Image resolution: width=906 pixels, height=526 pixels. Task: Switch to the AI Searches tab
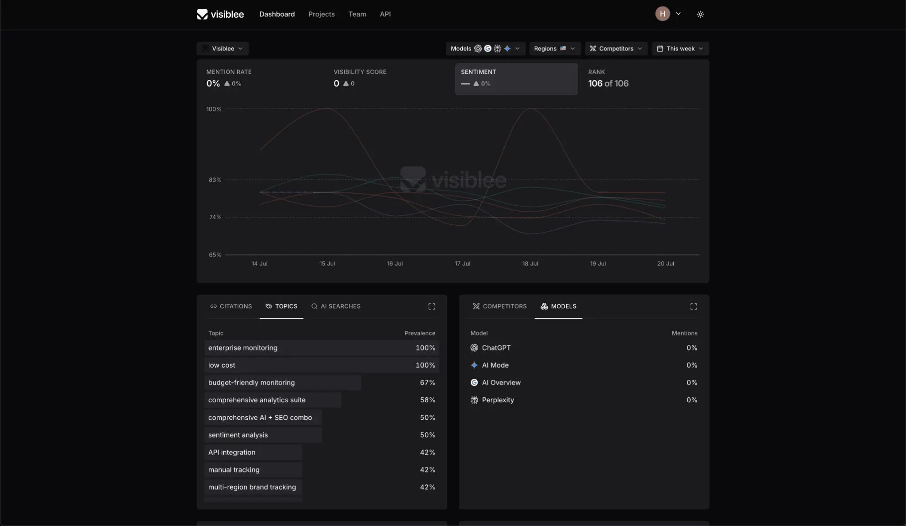[x=336, y=306]
